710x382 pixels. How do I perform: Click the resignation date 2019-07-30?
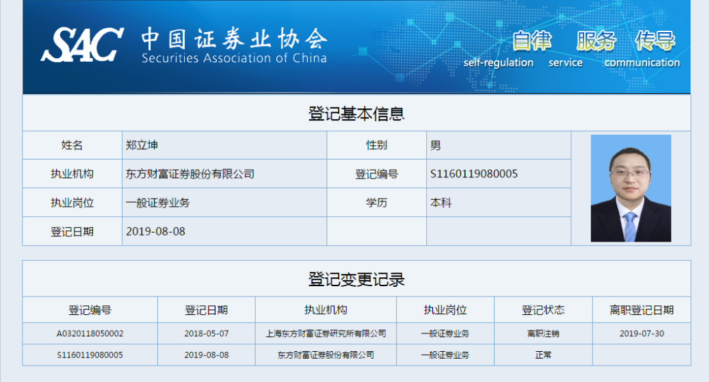pos(642,334)
